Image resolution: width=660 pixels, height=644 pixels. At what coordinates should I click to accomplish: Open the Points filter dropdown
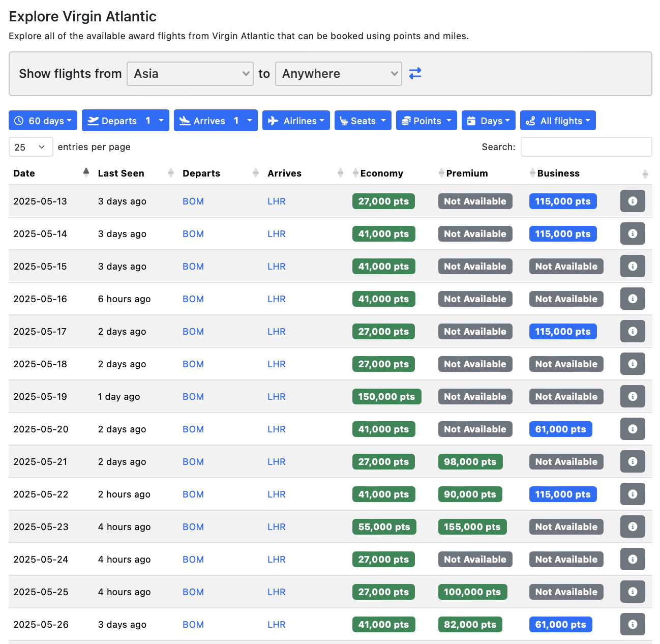point(427,121)
